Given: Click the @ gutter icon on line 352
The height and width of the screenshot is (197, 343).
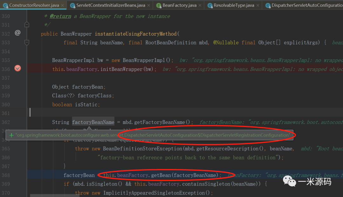Looking at the screenshot, I should 18,33.
